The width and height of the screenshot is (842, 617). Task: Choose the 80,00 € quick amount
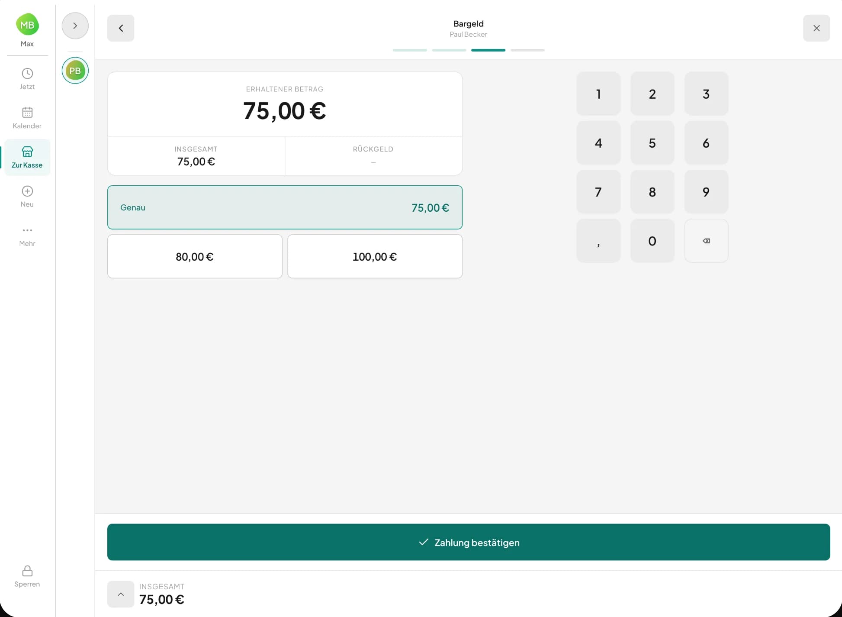pyautogui.click(x=195, y=256)
